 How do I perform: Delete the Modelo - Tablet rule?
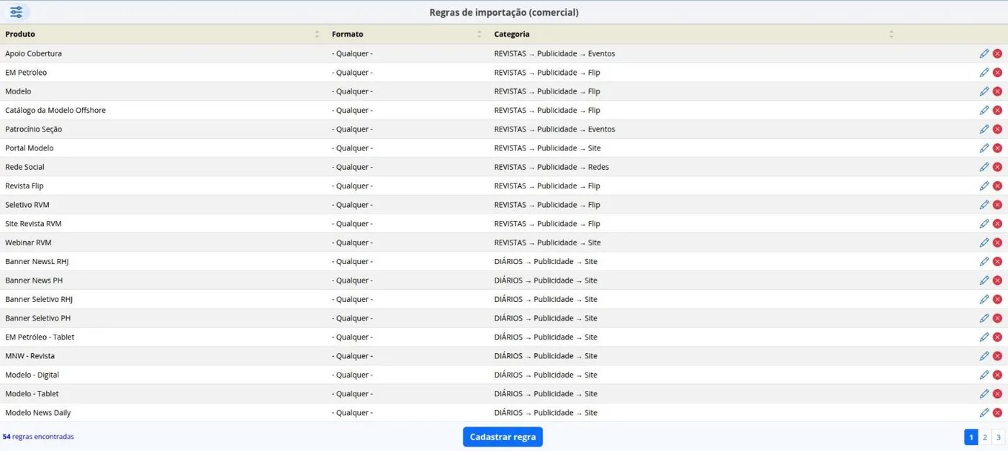pyautogui.click(x=997, y=393)
